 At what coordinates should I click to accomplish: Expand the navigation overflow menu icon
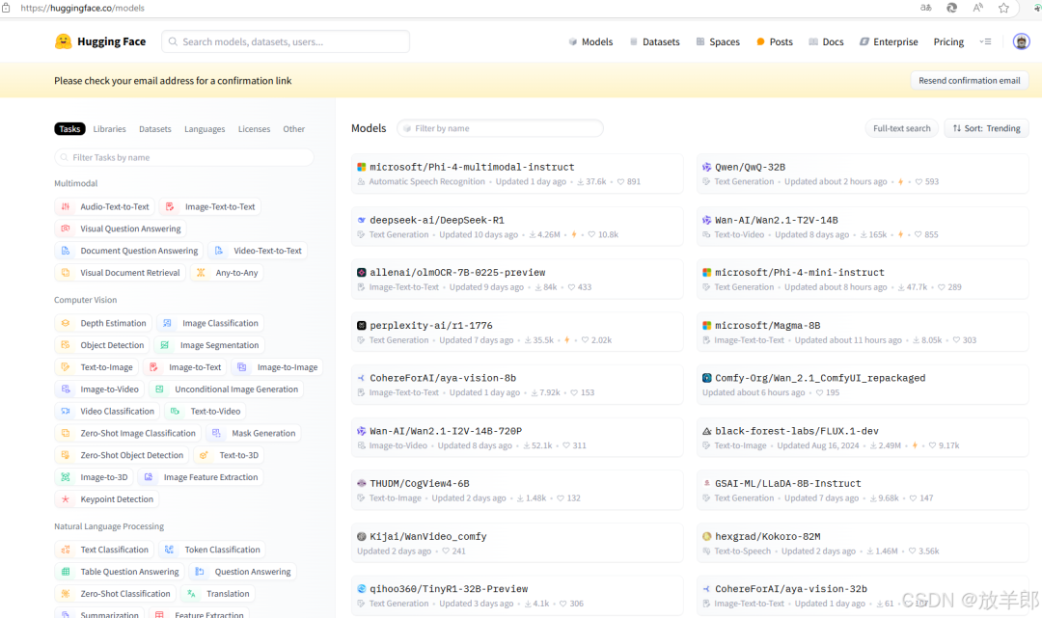[x=985, y=41]
